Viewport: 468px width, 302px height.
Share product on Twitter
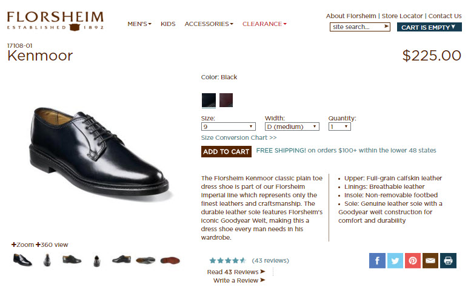(395, 261)
